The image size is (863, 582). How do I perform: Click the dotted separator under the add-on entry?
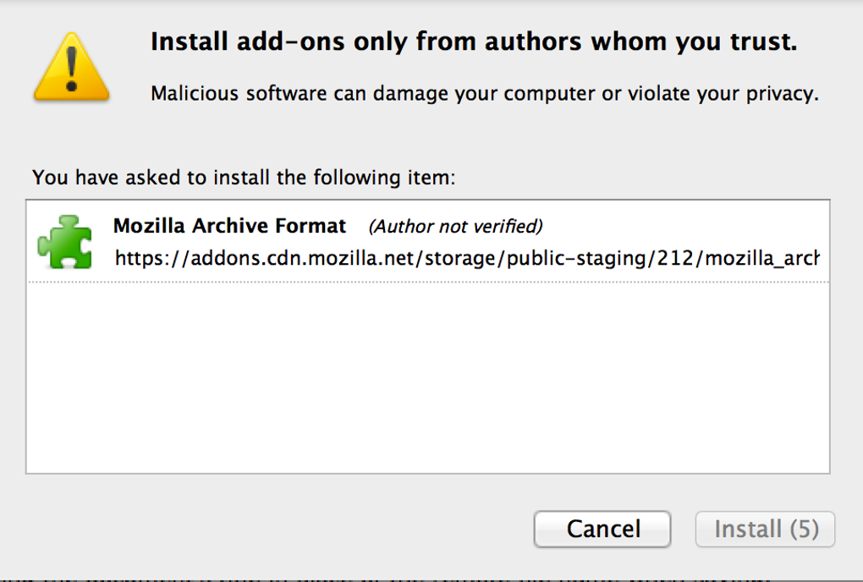[427, 283]
